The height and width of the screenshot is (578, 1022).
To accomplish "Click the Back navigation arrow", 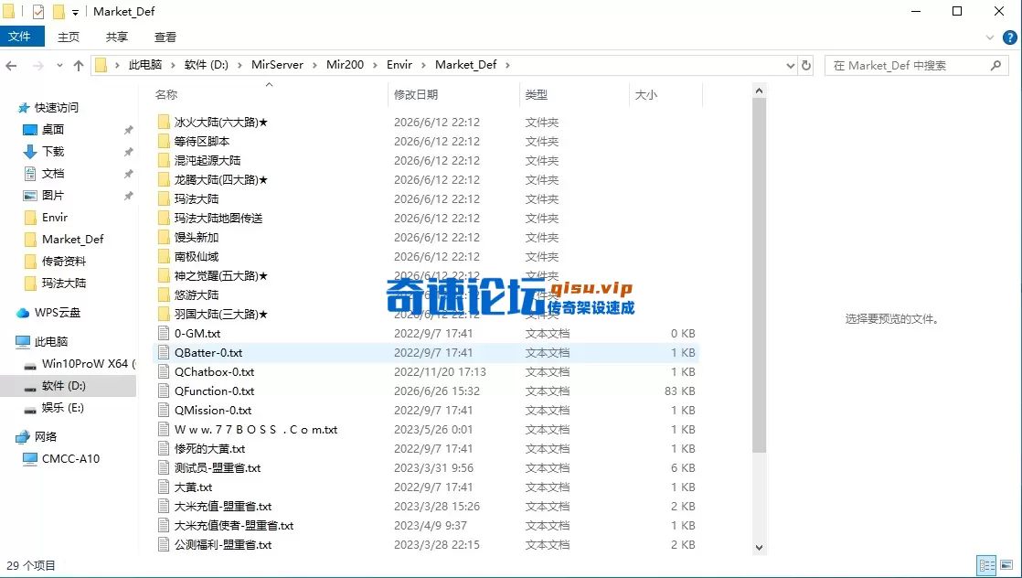I will 11,65.
